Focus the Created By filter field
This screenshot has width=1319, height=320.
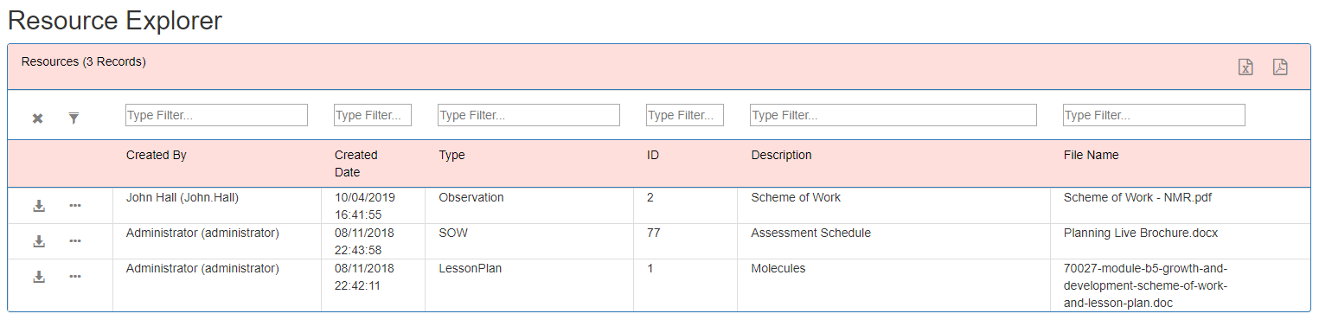(x=216, y=115)
